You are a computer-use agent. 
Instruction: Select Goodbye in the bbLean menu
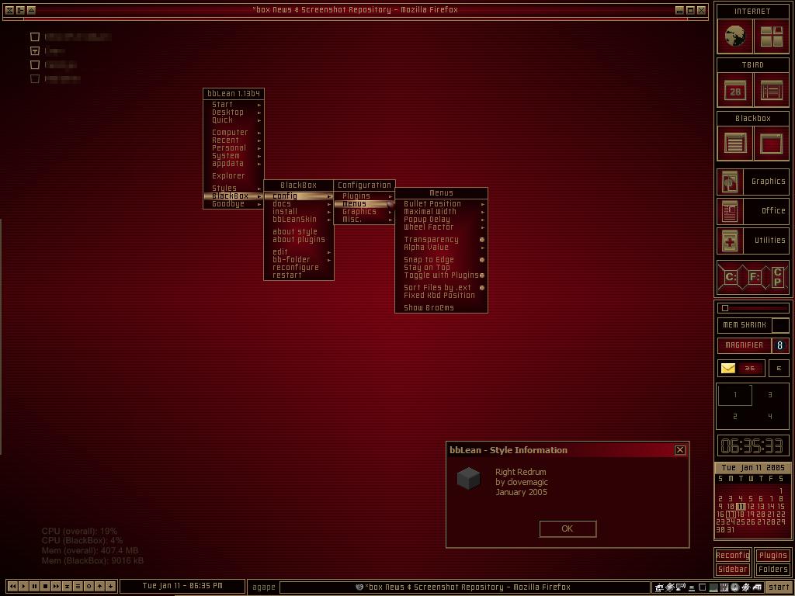pos(233,204)
